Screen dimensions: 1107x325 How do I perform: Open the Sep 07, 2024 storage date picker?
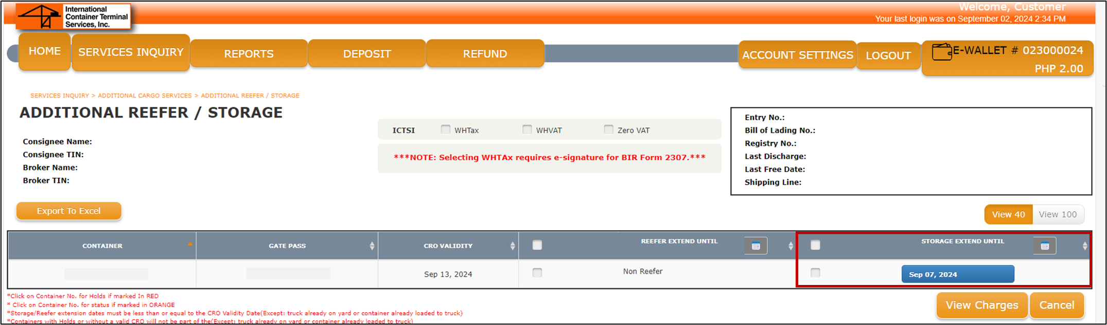(957, 274)
